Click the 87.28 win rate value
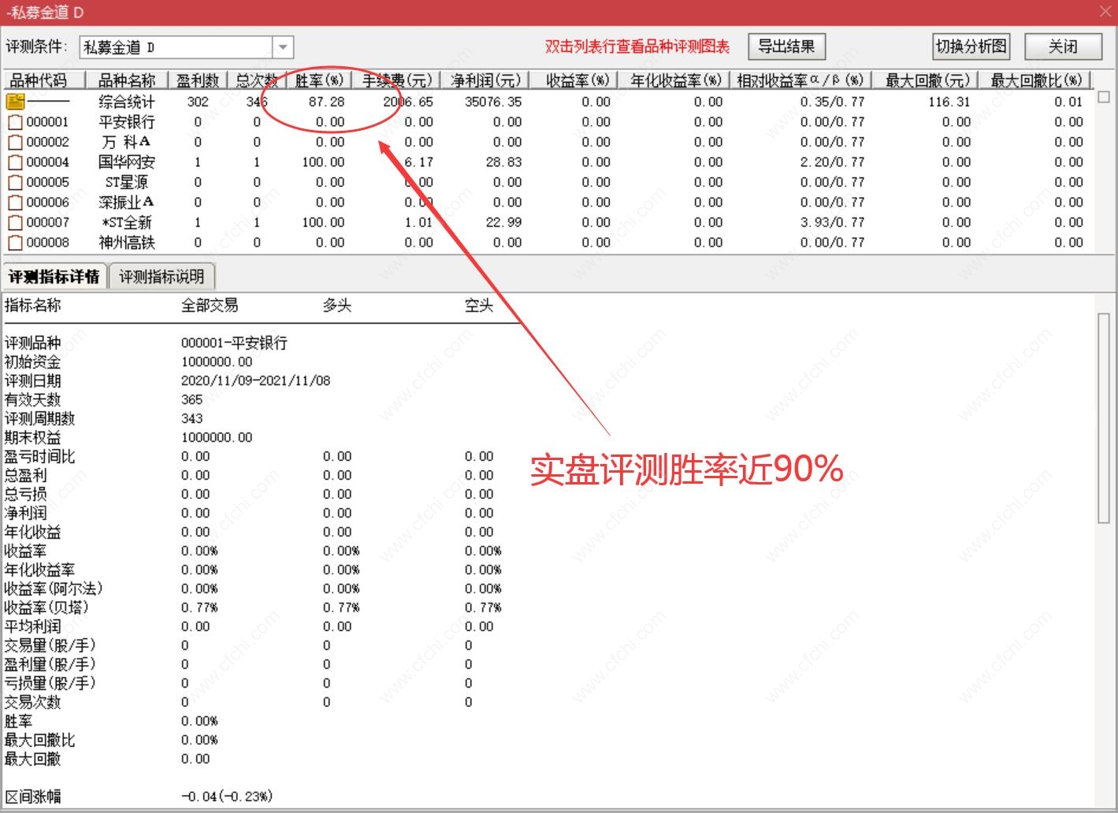1118x813 pixels. click(x=326, y=102)
